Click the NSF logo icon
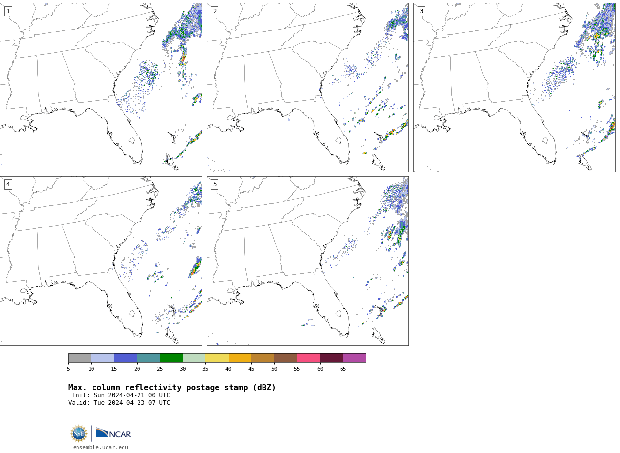 click(79, 434)
